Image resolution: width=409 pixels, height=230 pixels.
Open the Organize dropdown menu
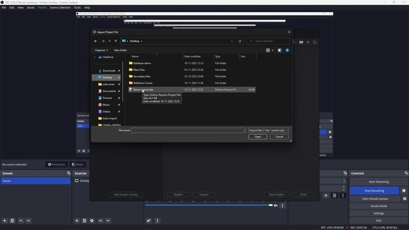101,50
